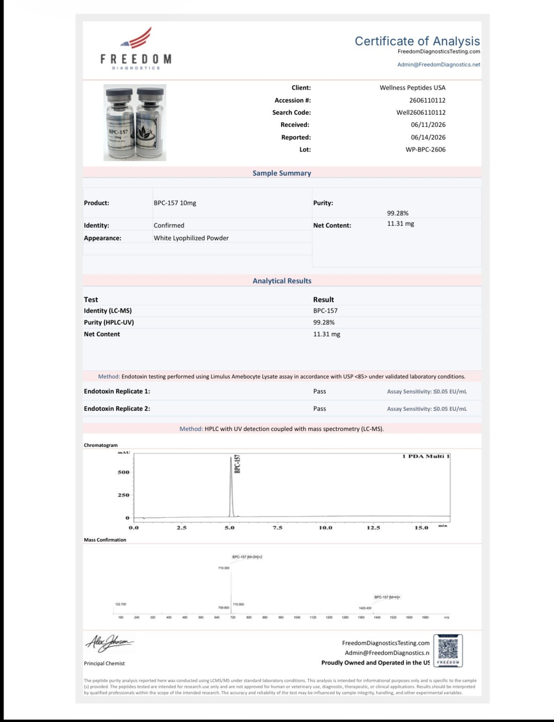This screenshot has width=554, height=722.
Task: Click the BPC-157 vials product photo
Action: tap(135, 123)
